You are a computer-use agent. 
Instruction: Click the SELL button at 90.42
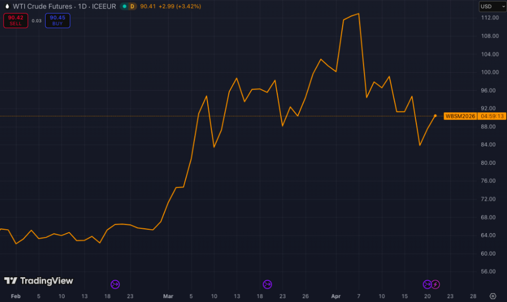[x=15, y=20]
